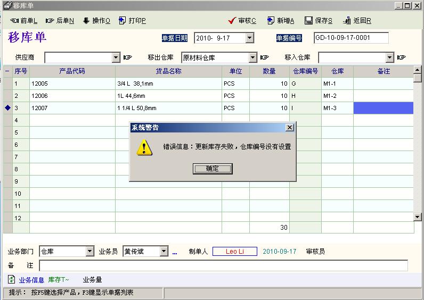Click the pointing-hand lookup beside 供应商
The image size is (424, 300).
128,57
